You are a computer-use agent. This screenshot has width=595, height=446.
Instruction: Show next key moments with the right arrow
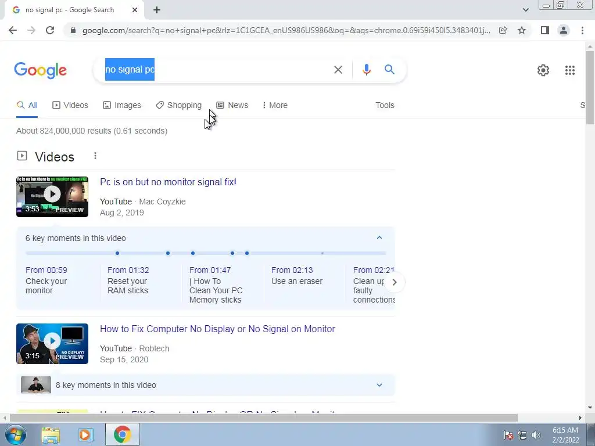(395, 282)
